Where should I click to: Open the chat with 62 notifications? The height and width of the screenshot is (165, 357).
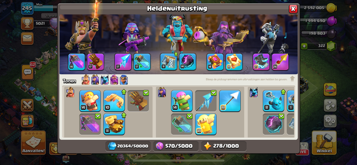pyautogui.click(x=27, y=72)
